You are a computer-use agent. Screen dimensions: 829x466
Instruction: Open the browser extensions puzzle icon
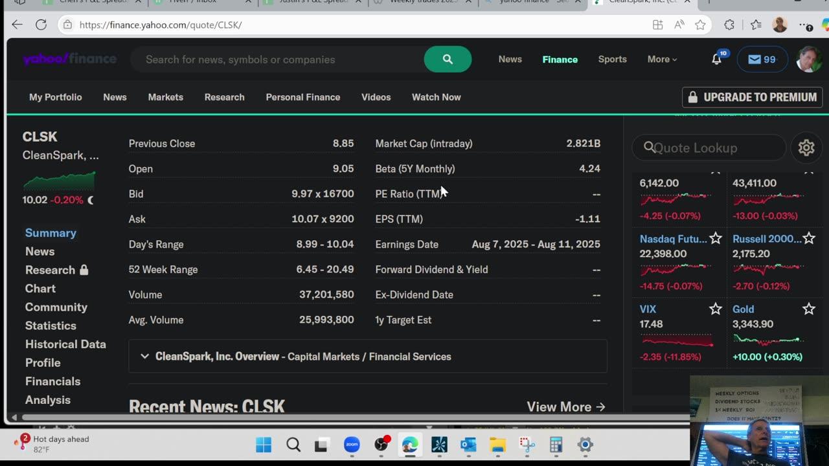point(729,25)
